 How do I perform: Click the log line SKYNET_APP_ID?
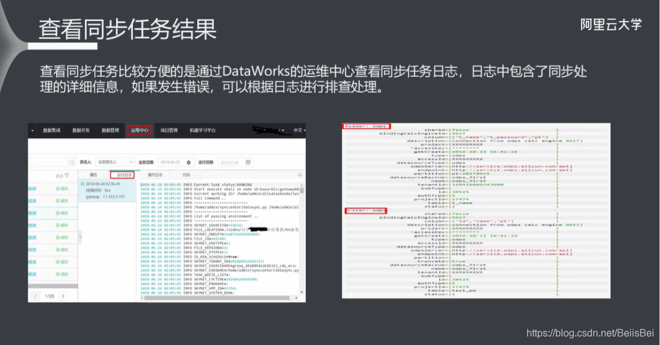coord(188,288)
